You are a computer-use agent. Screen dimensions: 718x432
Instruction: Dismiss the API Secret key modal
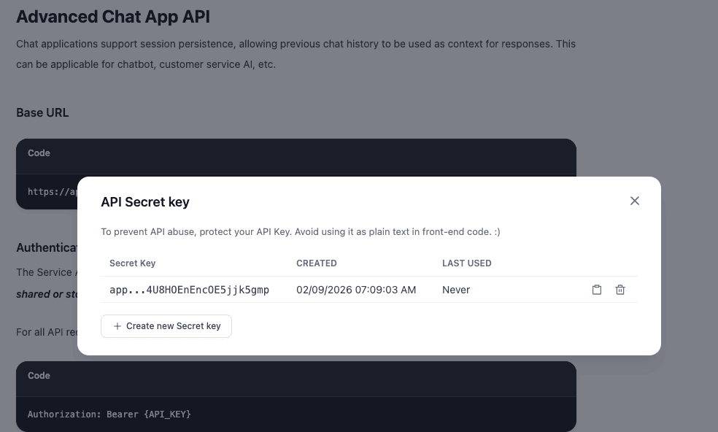coord(634,201)
